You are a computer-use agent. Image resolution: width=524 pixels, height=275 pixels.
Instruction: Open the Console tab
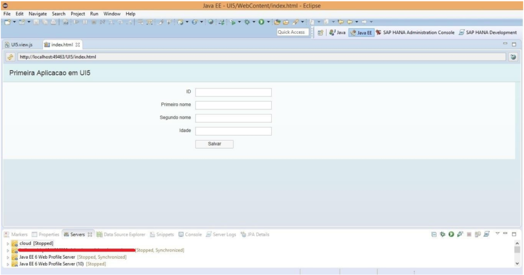(x=189, y=235)
